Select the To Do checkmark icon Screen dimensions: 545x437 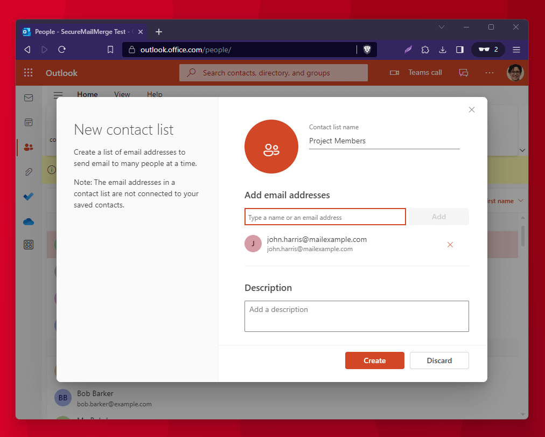click(x=29, y=196)
